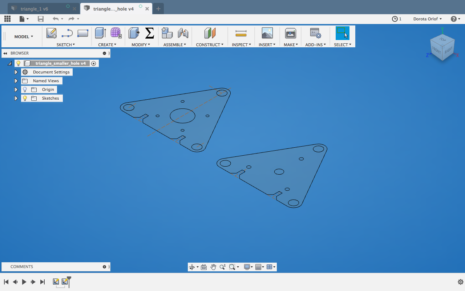Screen dimensions: 465x291
Task: Open the ASSEMBLE dropdown menu
Action: point(175,45)
